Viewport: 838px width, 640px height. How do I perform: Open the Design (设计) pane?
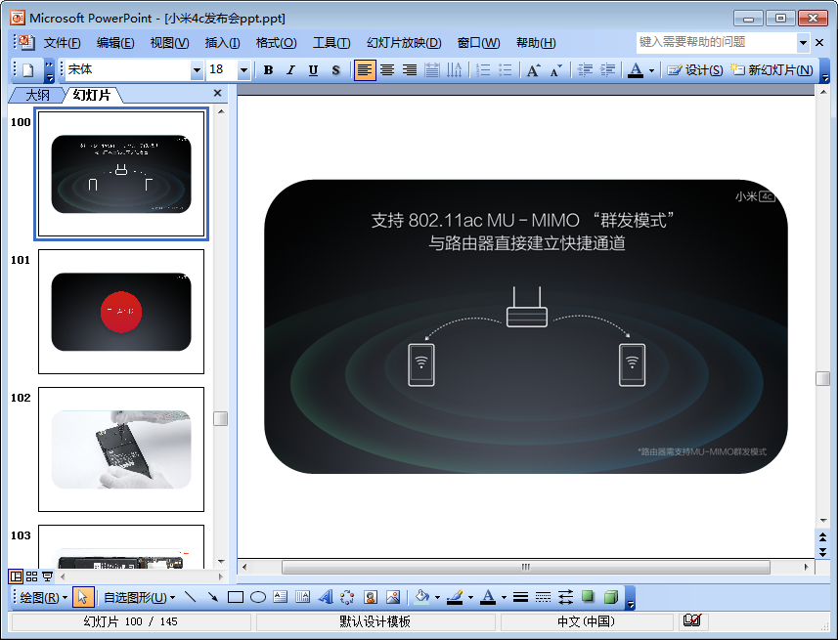pos(695,70)
